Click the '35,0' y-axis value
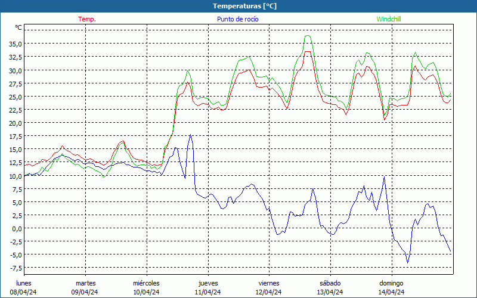 pyautogui.click(x=15, y=44)
